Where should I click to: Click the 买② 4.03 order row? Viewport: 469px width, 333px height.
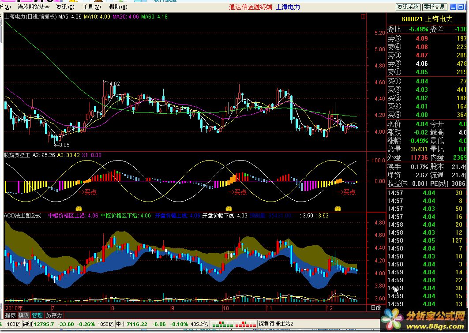pos(427,90)
